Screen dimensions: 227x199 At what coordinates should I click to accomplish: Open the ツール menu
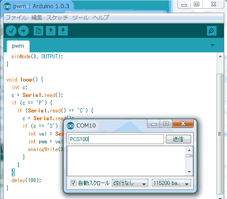point(81,18)
